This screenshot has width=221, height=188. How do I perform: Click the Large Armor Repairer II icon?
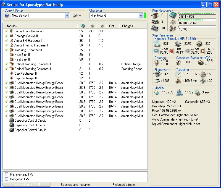point(12,31)
